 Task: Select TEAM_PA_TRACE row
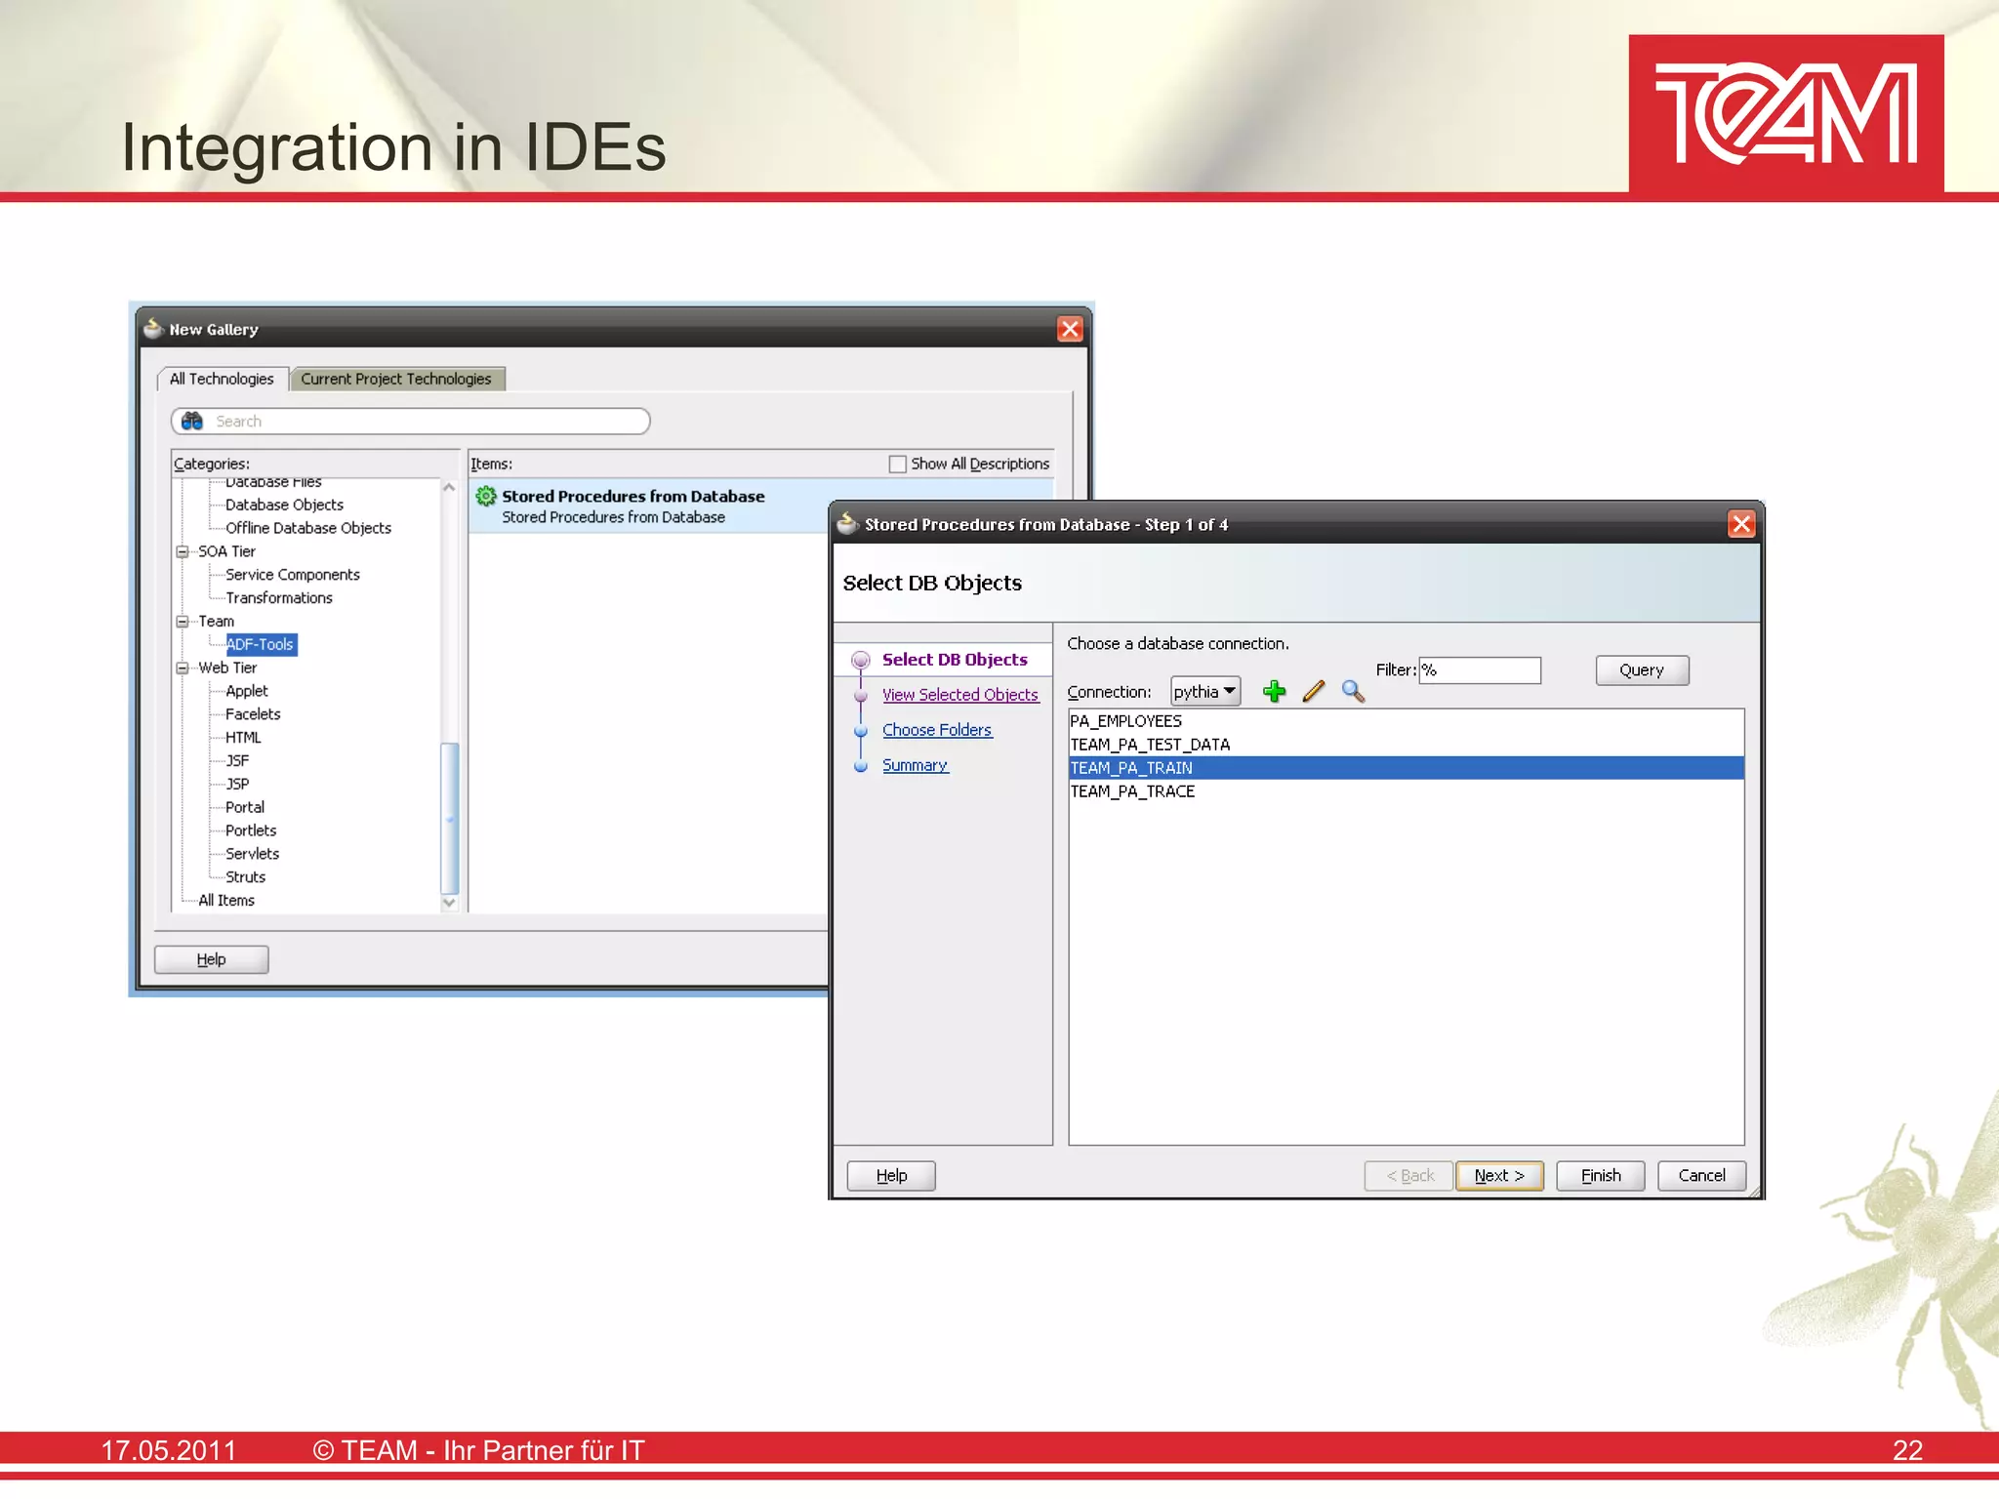coord(1406,791)
